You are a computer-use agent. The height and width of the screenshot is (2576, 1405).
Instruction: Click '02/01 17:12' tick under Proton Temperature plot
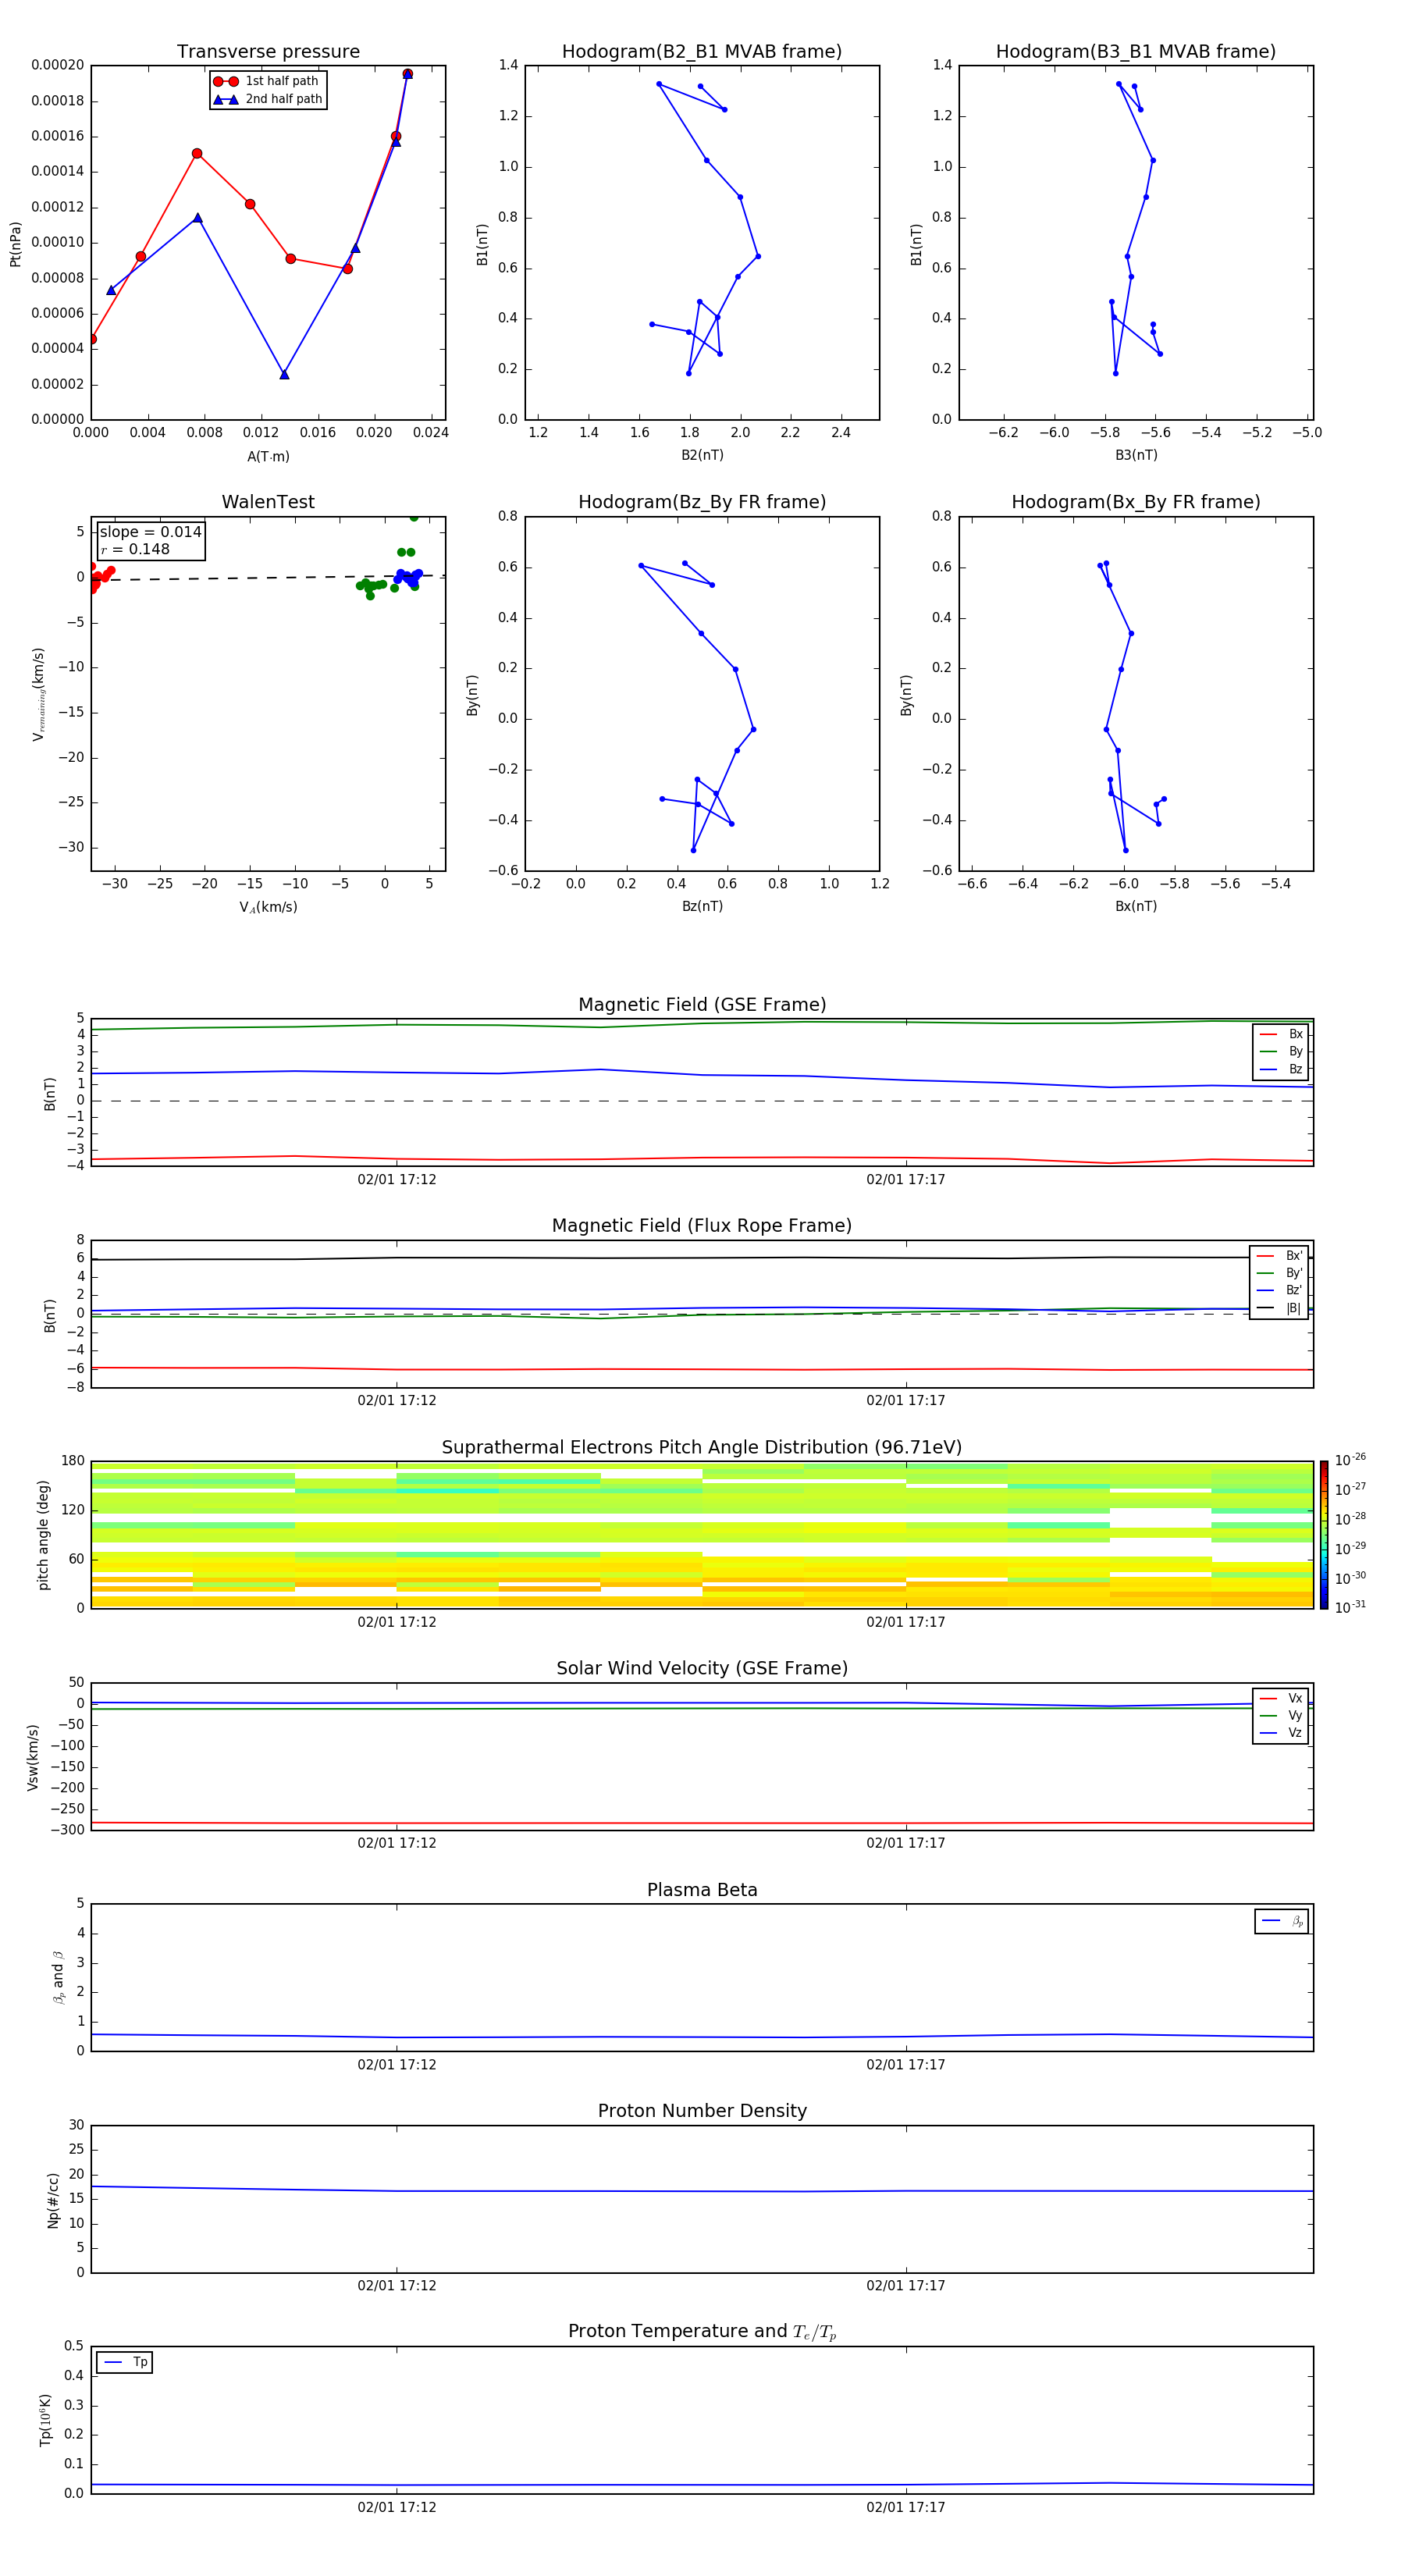click(x=397, y=2507)
